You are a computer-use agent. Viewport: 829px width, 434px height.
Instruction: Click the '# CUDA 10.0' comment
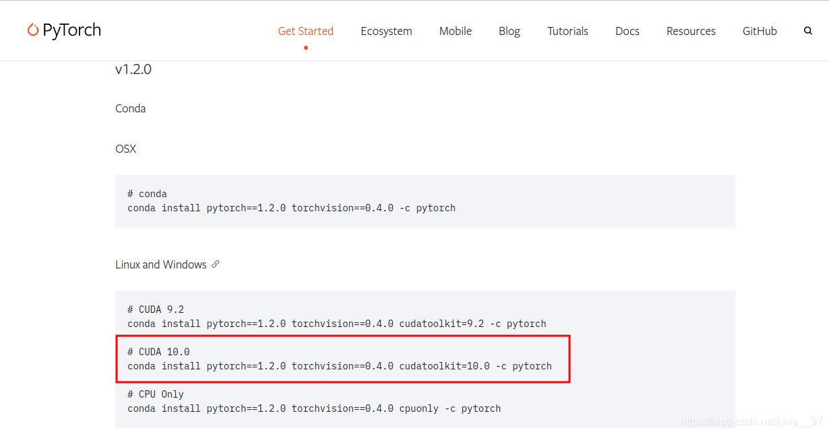(158, 352)
